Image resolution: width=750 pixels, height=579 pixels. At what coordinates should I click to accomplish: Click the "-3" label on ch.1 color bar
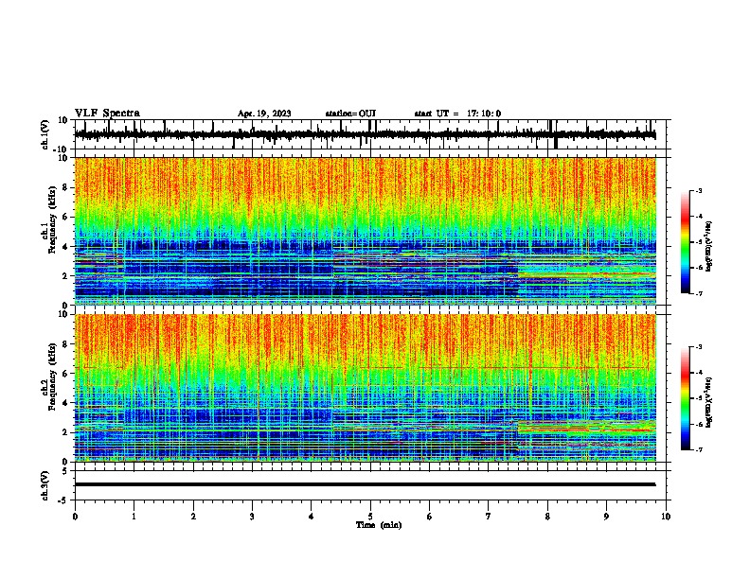point(699,190)
